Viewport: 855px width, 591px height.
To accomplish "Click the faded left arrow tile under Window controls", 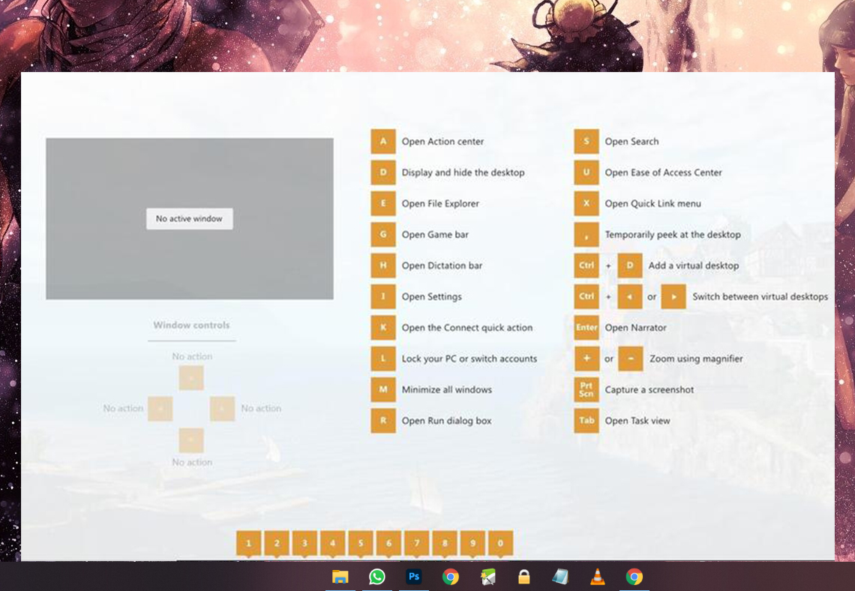I will [x=160, y=409].
